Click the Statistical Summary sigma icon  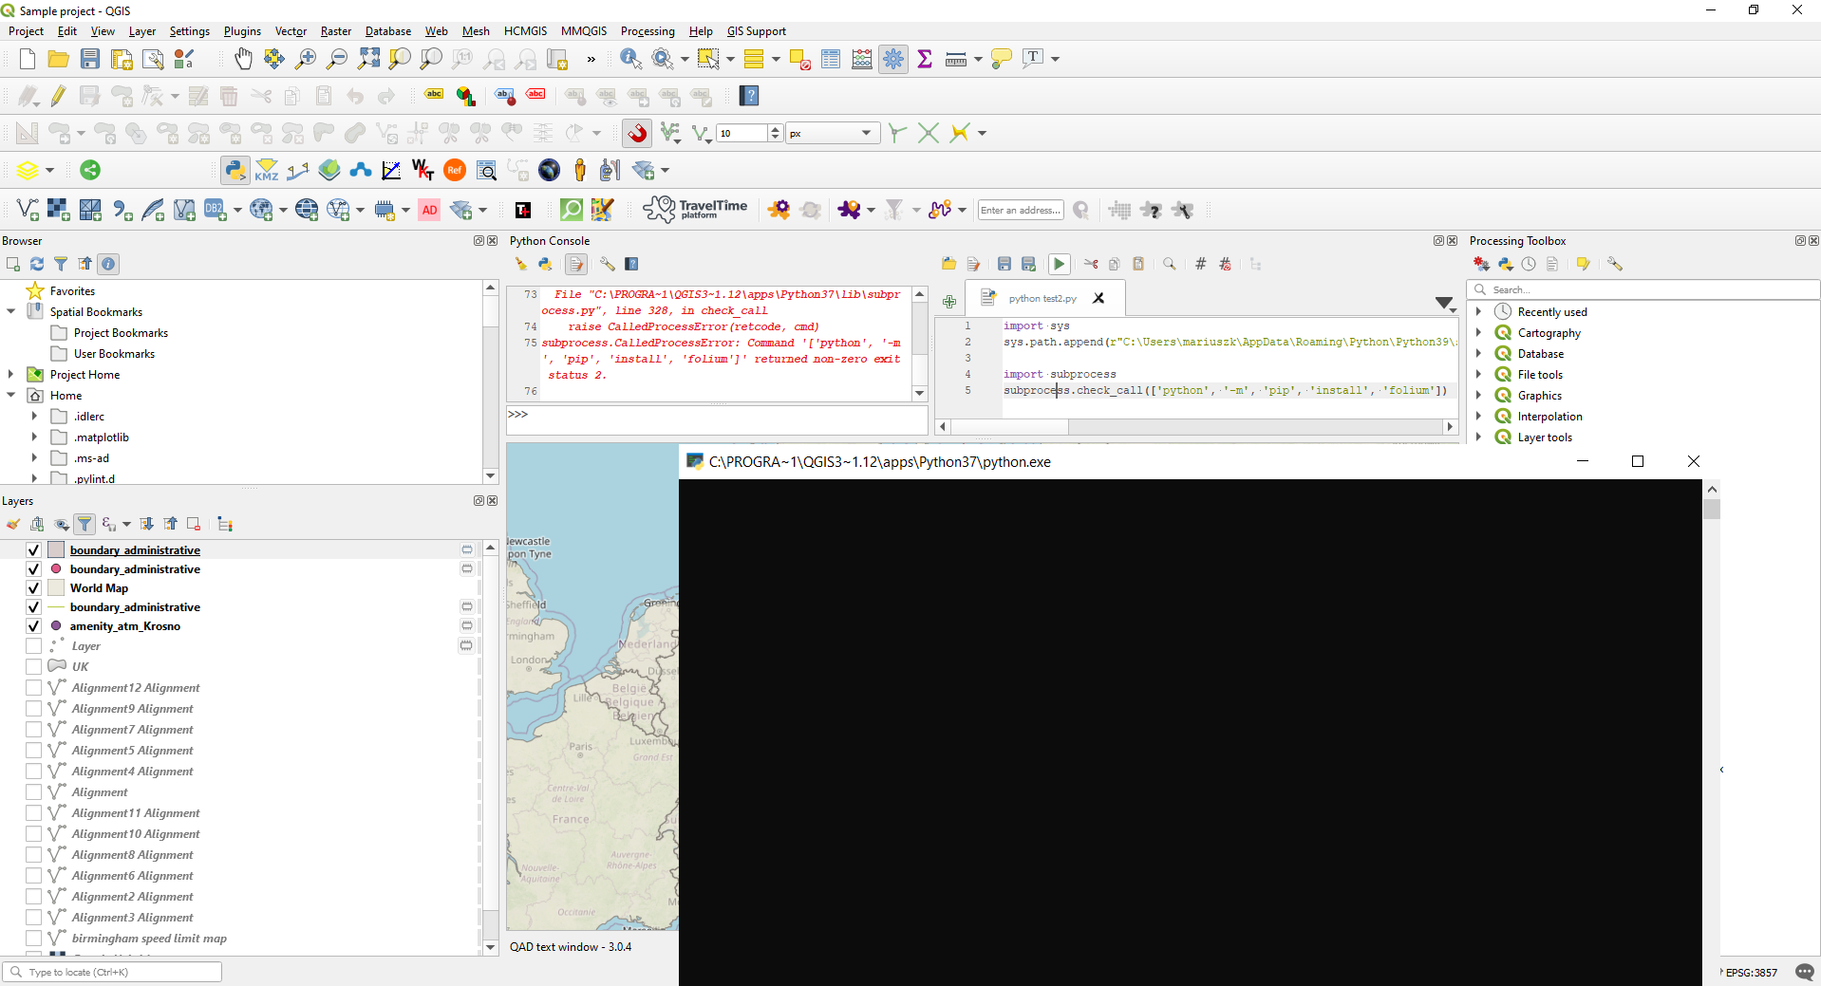pyautogui.click(x=925, y=59)
